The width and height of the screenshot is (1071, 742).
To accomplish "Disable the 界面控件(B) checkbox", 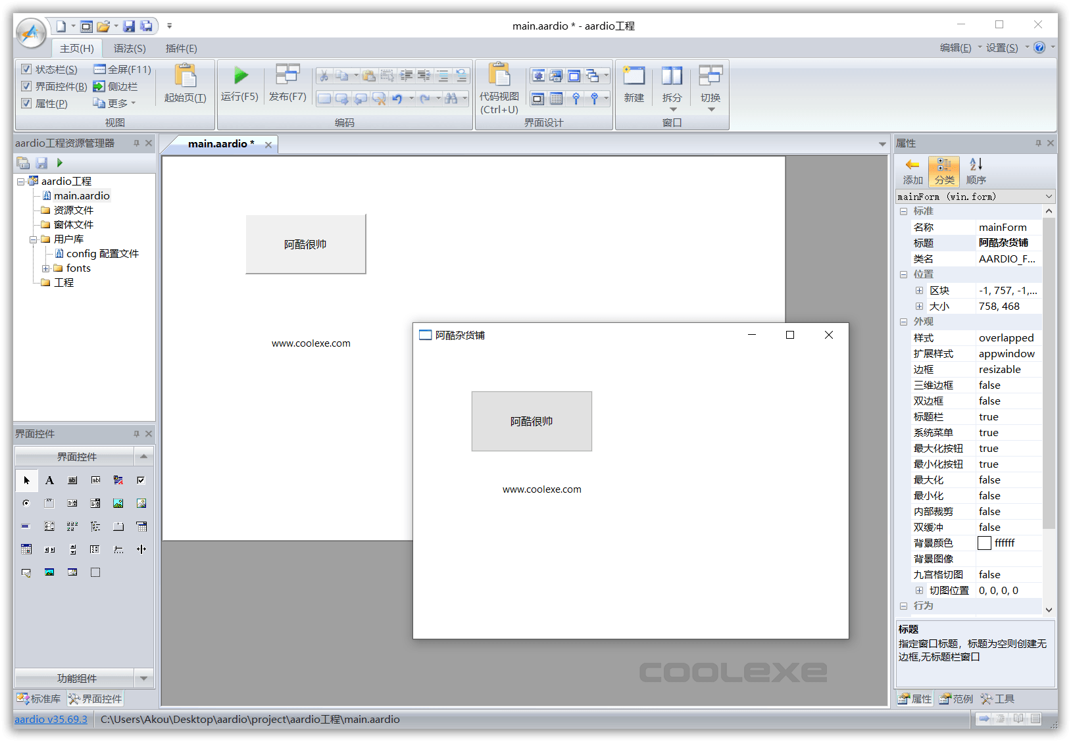I will tap(26, 86).
